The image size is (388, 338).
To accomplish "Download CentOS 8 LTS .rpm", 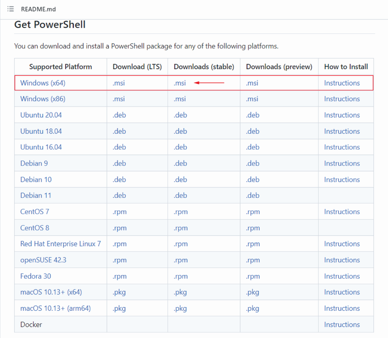I will (x=119, y=228).
